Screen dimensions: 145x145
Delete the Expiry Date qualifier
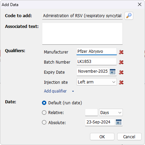pyautogui.click(x=121, y=72)
